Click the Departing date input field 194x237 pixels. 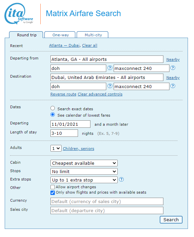(x=70, y=124)
